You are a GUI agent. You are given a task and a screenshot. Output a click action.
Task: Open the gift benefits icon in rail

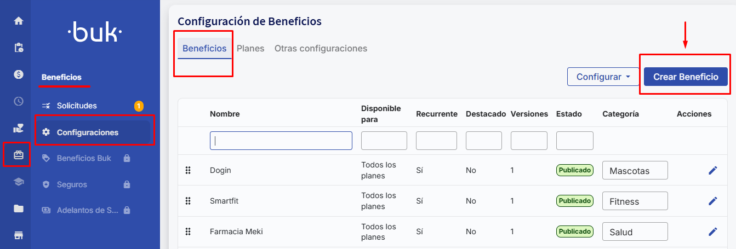click(x=19, y=155)
